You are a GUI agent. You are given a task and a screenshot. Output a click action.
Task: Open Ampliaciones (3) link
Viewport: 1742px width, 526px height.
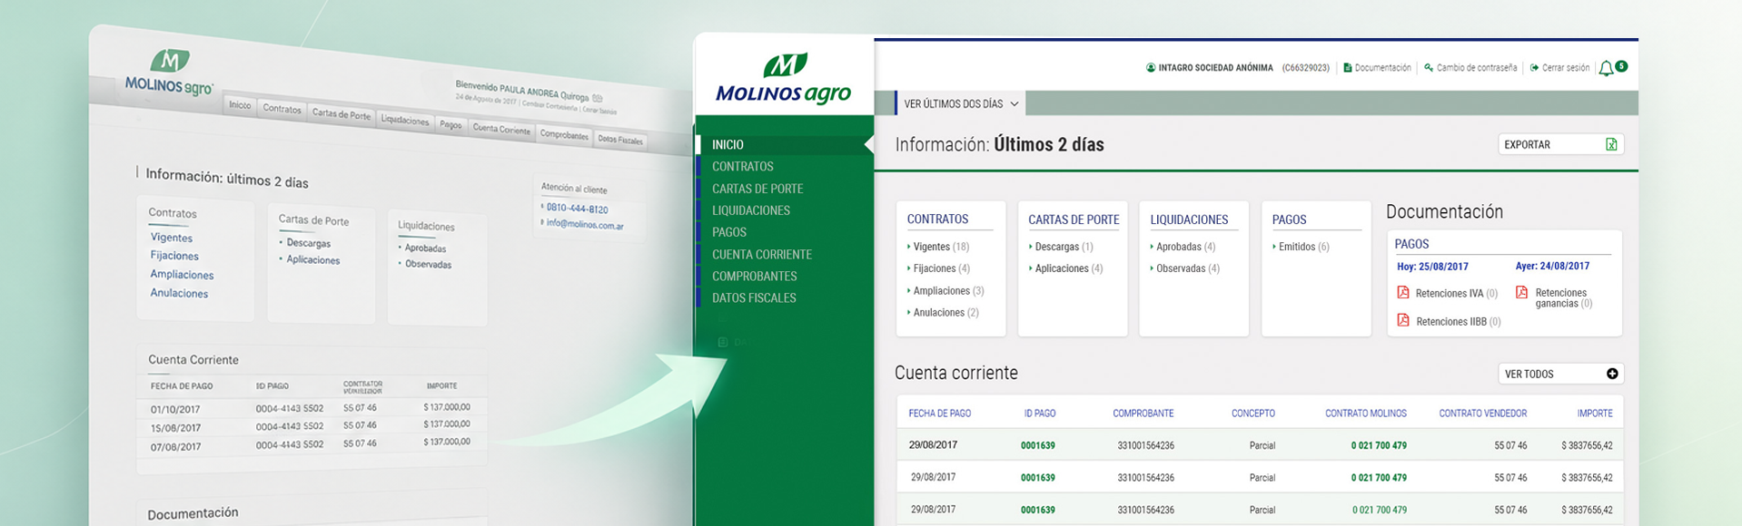[x=948, y=291]
